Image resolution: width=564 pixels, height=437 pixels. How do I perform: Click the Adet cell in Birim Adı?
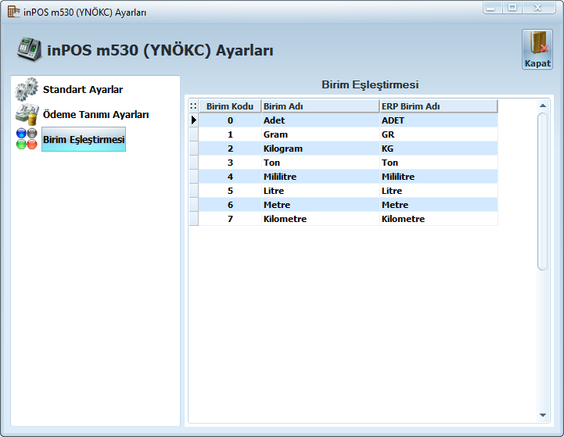(x=320, y=120)
